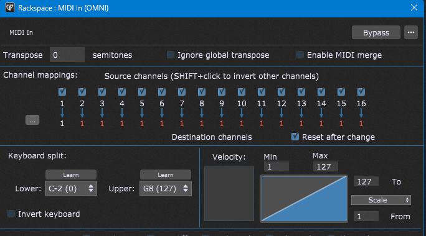Disable Reset after change checkbox

pos(295,137)
